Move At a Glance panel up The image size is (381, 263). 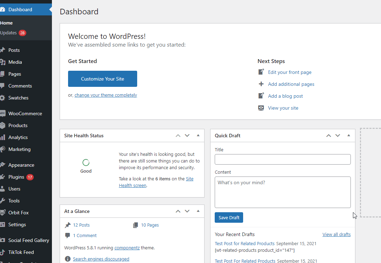[178, 211]
